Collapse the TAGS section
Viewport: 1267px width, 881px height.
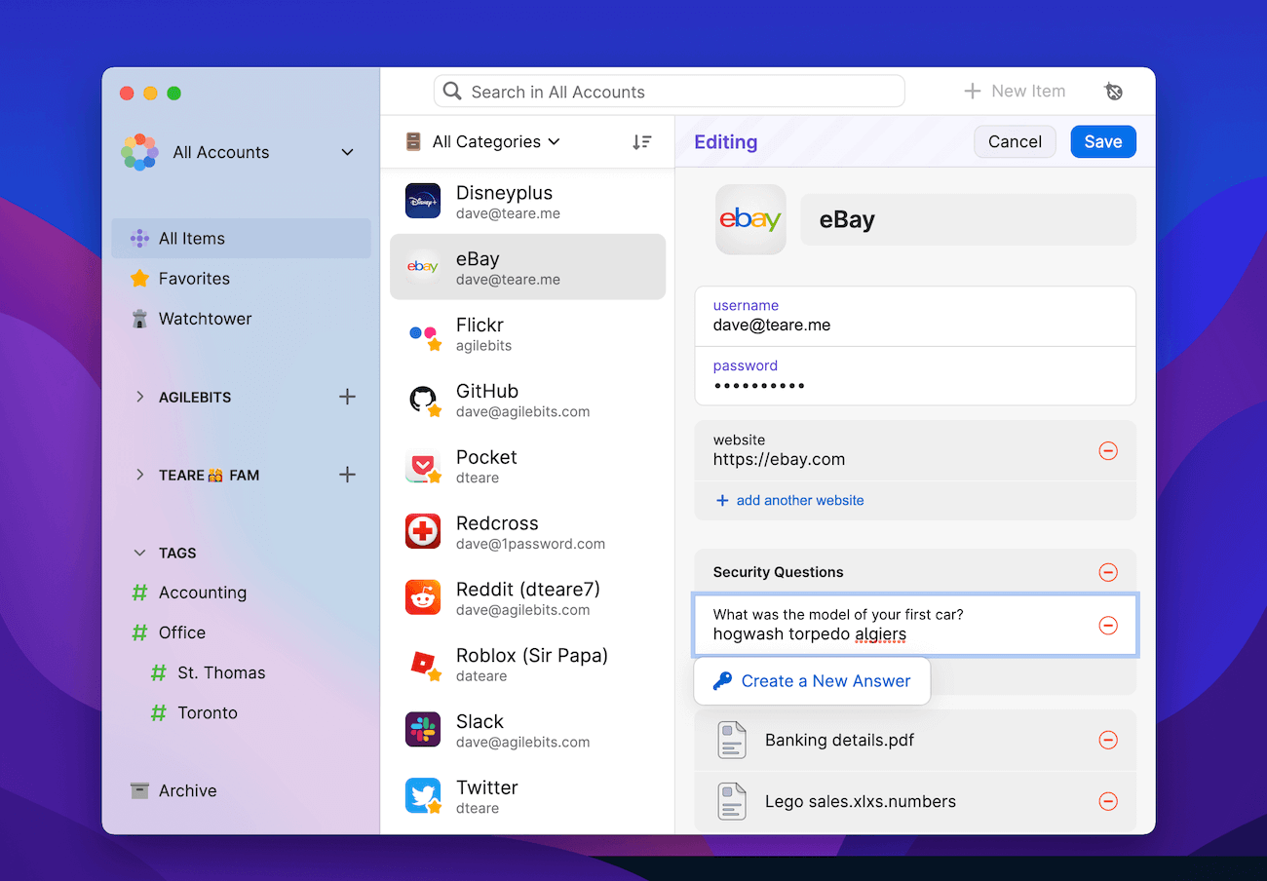[x=139, y=552]
